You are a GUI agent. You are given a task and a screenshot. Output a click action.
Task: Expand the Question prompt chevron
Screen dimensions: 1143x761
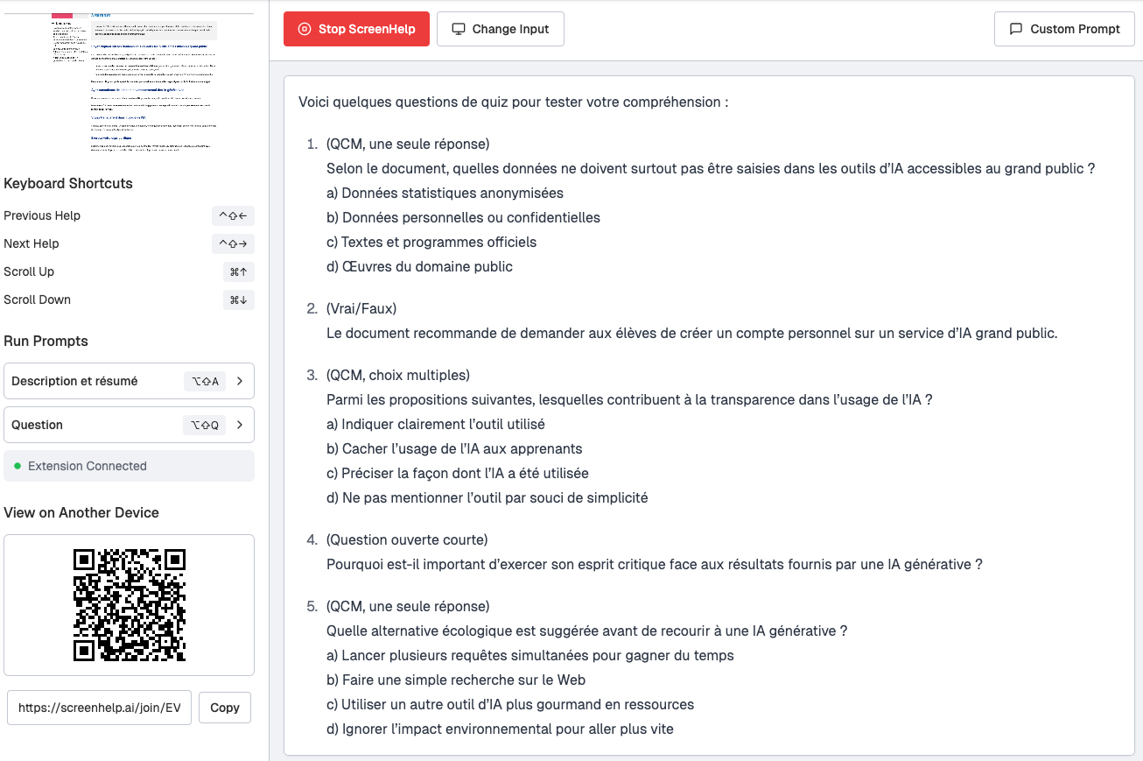pos(240,425)
